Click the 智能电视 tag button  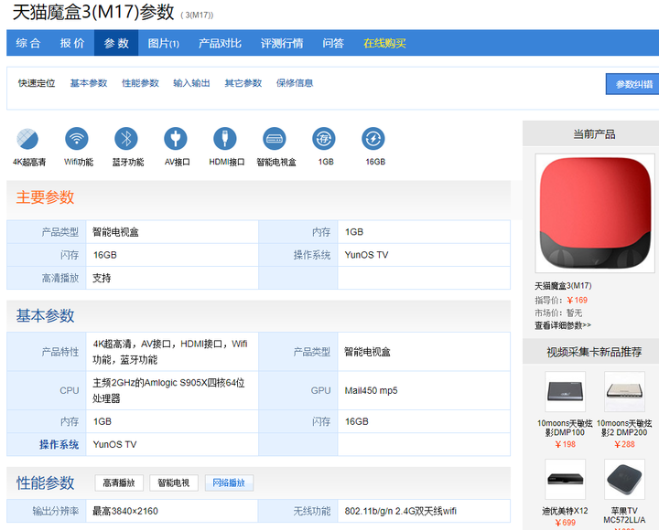click(174, 483)
